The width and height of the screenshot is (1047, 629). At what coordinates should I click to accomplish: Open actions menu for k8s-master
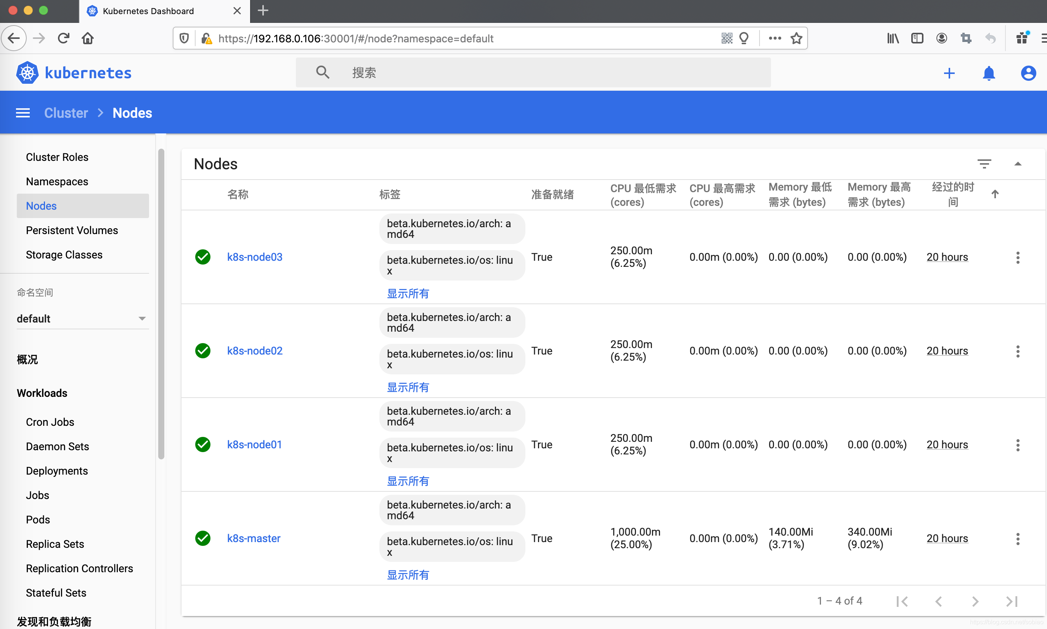[x=1018, y=538]
